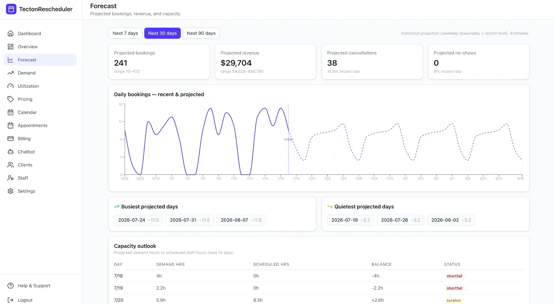Screen dimensions: 554x304
Task: Select the Next 30 days range
Action: [x=162, y=33]
